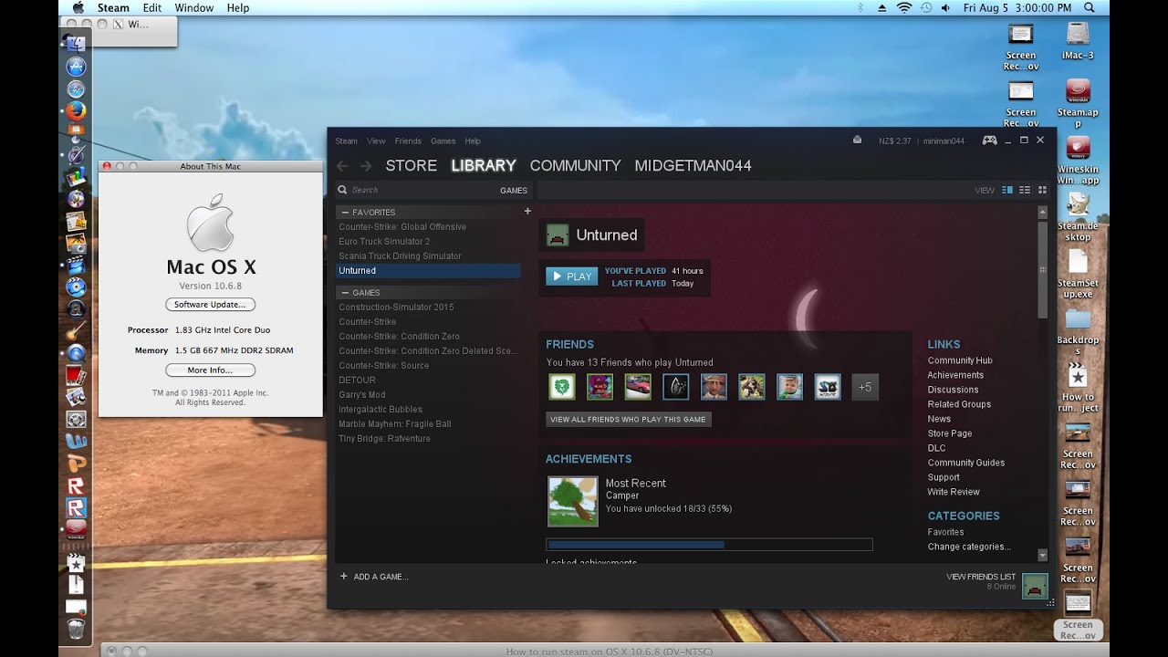Viewport: 1168px width, 657px height.
Task: Open the miniman044 account dropdown
Action: tap(944, 141)
